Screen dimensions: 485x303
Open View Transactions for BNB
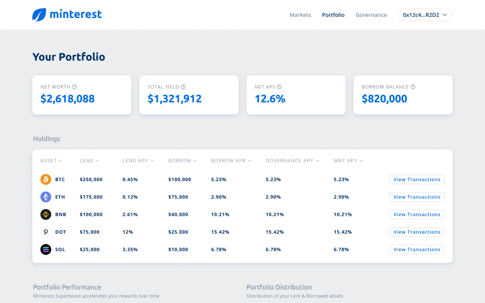[417, 214]
